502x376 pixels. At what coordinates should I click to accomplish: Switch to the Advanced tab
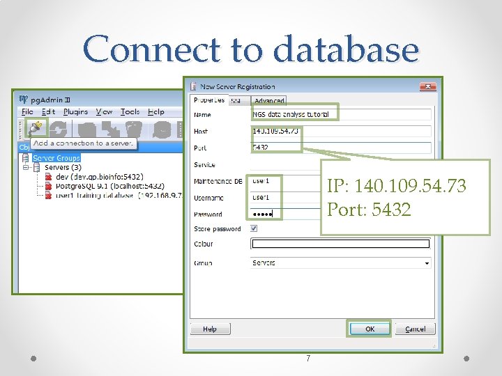coord(269,101)
